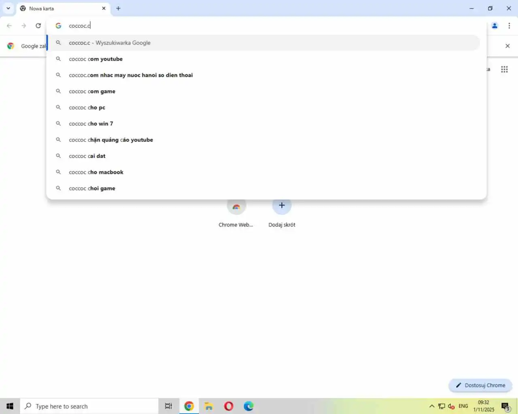Click the Google icon in address bar

pyautogui.click(x=59, y=25)
